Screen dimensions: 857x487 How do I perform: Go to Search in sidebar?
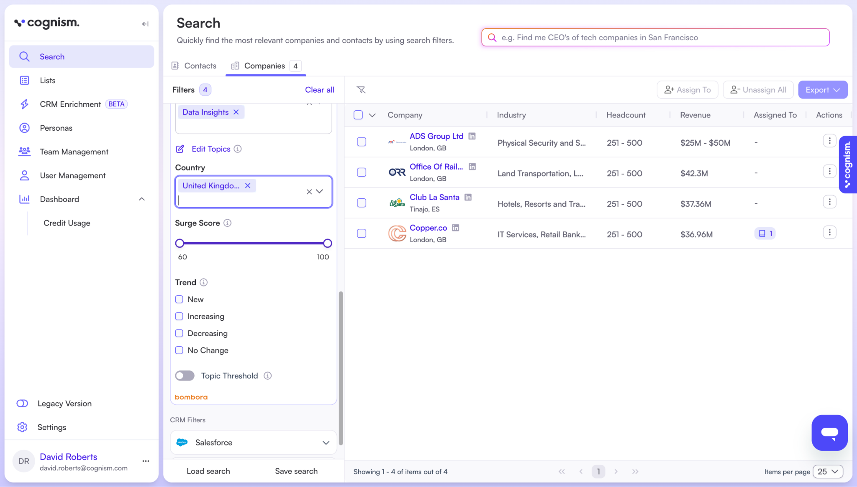[x=82, y=57]
